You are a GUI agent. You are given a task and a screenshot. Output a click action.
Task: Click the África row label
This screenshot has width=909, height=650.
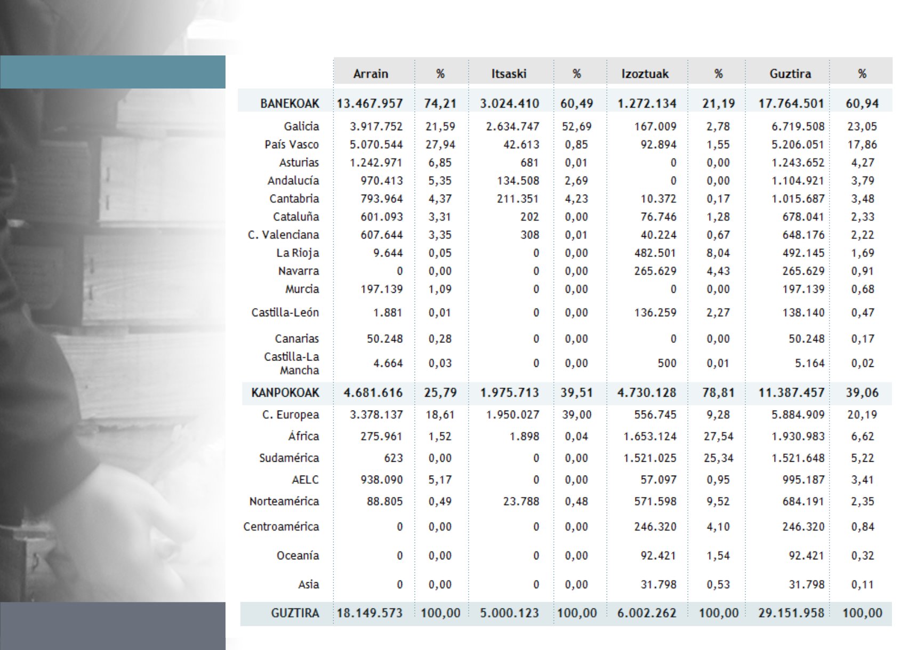point(303,436)
